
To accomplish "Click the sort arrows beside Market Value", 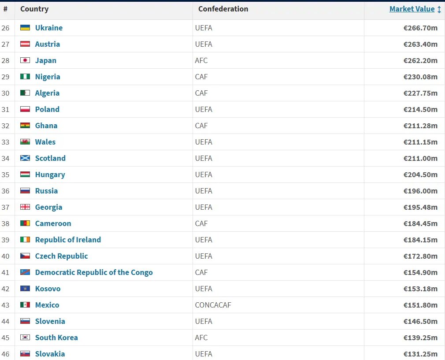I will point(439,9).
